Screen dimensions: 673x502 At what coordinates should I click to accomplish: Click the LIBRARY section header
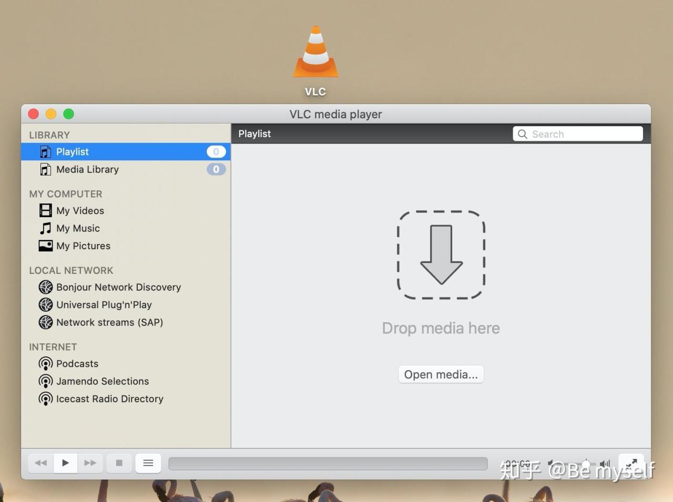coord(49,135)
